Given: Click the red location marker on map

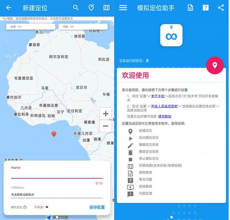Looking at the screenshot, I should point(54,134).
